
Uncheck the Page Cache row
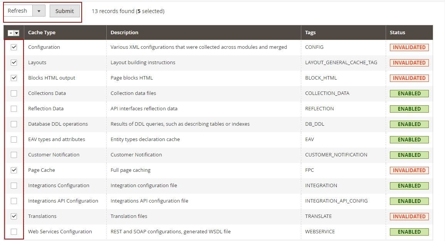[x=14, y=170]
